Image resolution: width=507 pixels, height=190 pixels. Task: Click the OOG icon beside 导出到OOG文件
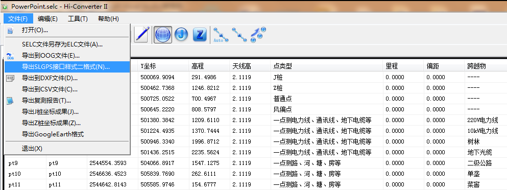[x=10, y=56]
